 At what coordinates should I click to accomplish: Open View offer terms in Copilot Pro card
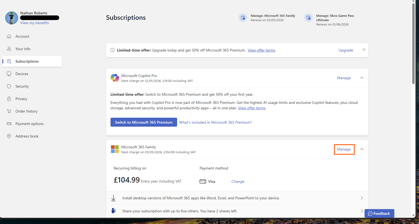click(x=252, y=108)
